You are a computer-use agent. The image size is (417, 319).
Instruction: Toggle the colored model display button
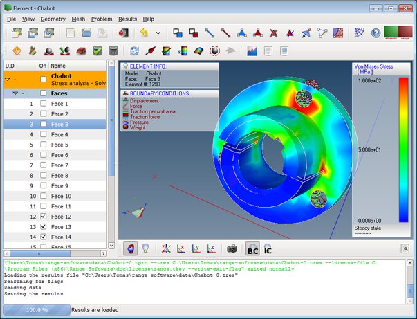tap(131, 248)
